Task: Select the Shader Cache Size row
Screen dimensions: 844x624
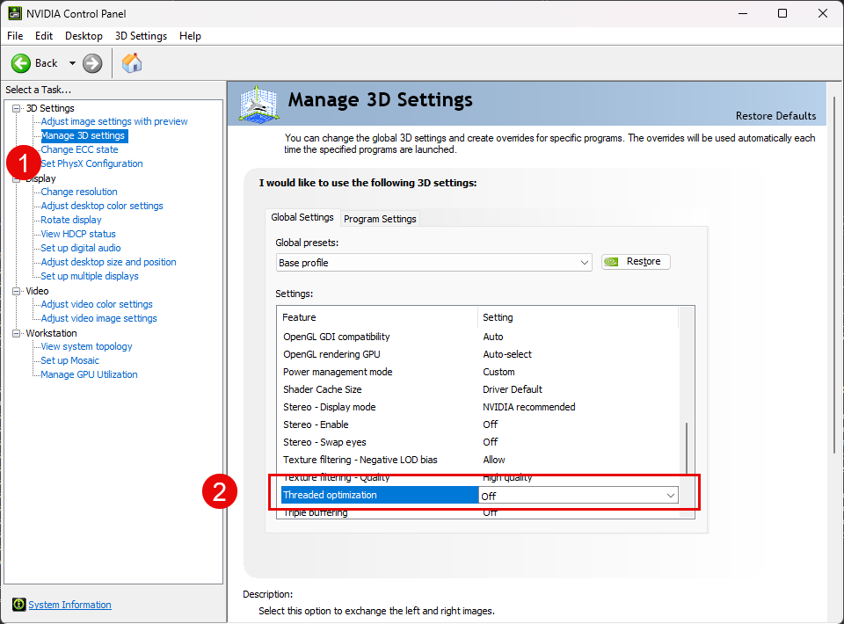Action: (479, 389)
